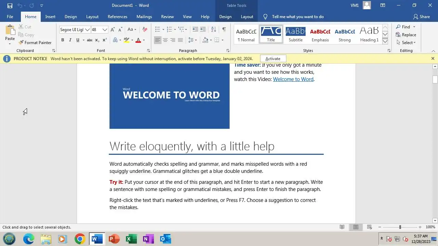438x246 pixels.
Task: Apply superscript formatting
Action: click(x=105, y=40)
